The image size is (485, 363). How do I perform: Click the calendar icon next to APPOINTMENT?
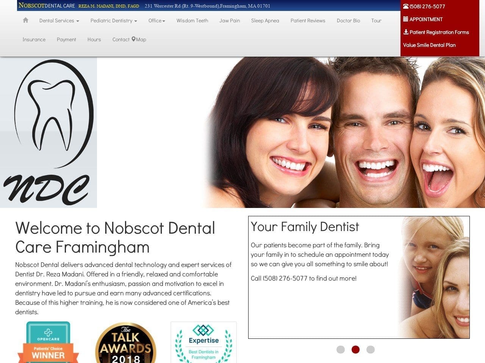pyautogui.click(x=406, y=19)
